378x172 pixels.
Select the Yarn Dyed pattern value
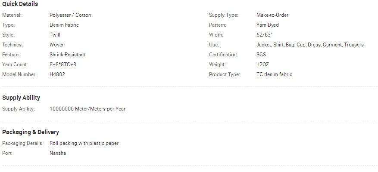tap(268, 25)
